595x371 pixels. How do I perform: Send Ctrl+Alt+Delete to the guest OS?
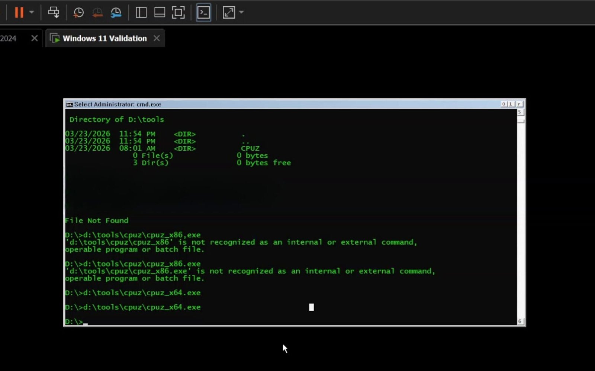[54, 12]
